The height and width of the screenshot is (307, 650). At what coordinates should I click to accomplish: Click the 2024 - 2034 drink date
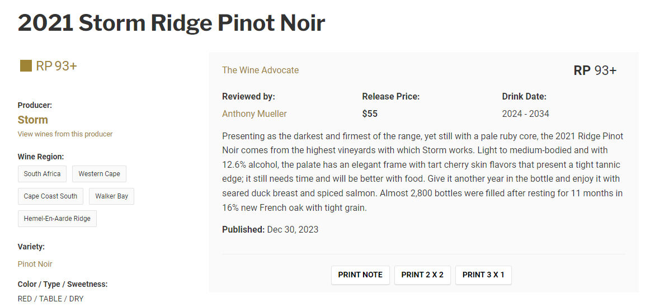[x=525, y=114]
